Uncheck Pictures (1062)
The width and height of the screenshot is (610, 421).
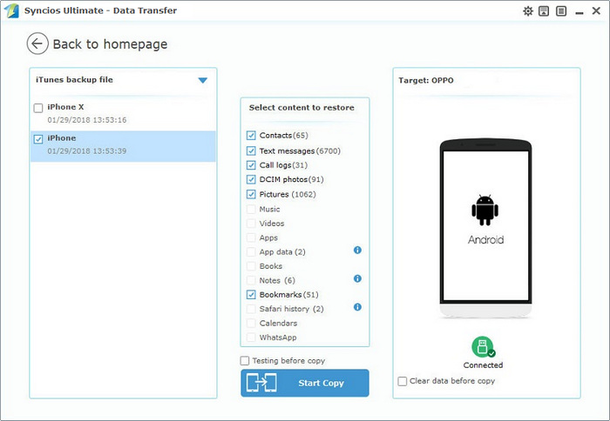tap(251, 194)
